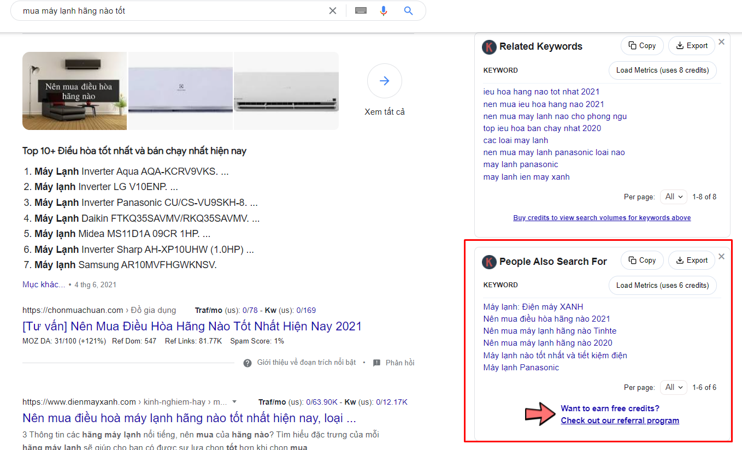742x450 pixels.
Task: Select keyword 'cac loai may lanh'
Action: 516,140
